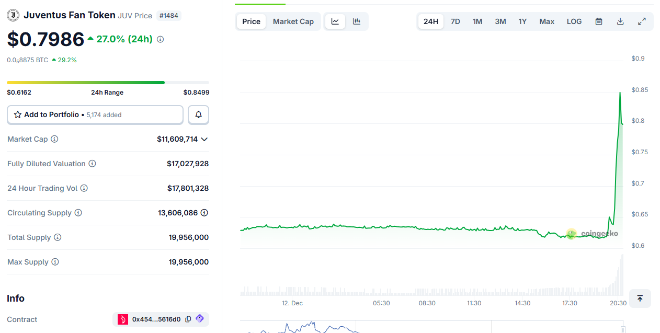
Task: Expand the chart to fullscreen
Action: [642, 21]
